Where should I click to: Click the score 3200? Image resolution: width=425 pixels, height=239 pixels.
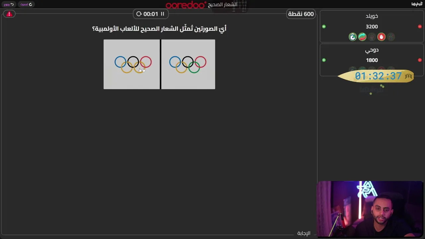(x=372, y=27)
